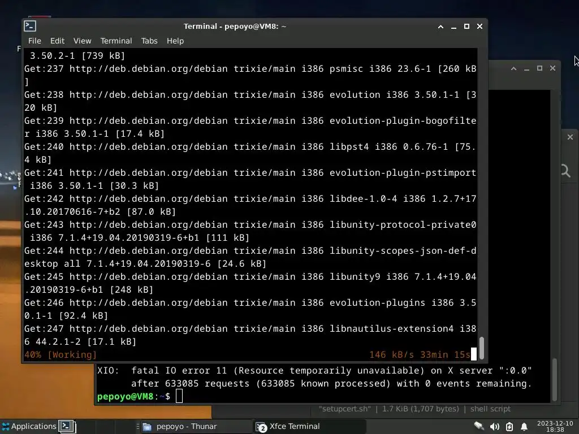Open the Tabs menu
Image resolution: width=579 pixels, height=434 pixels.
[149, 41]
